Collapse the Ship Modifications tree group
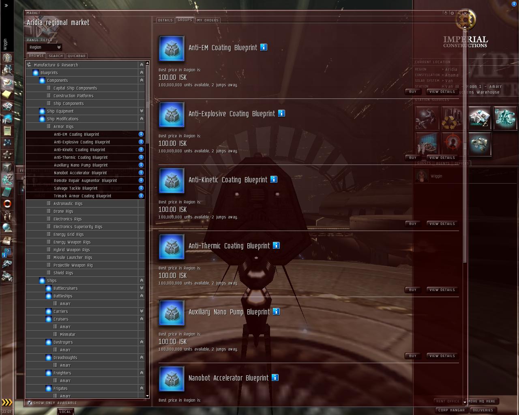The image size is (519, 415). click(142, 119)
